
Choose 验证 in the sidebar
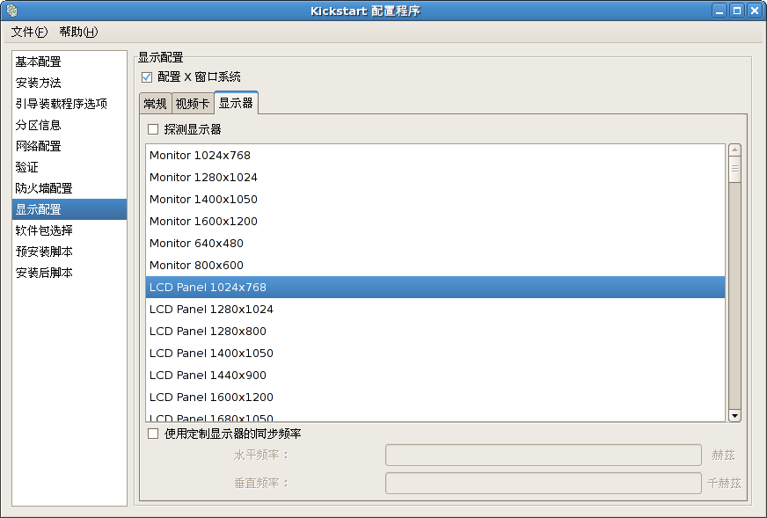tap(69, 167)
